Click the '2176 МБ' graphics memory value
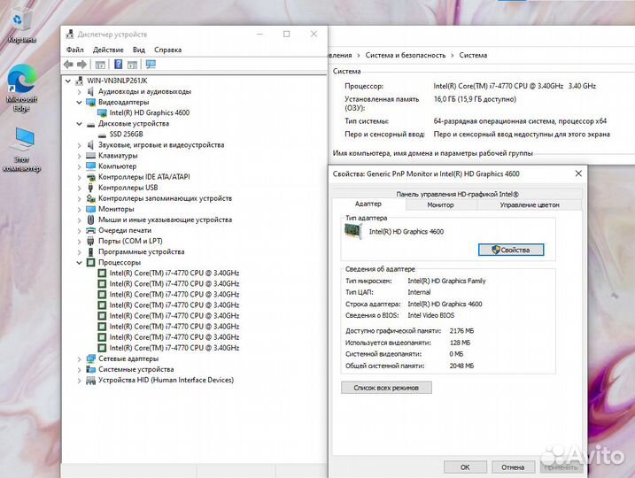635x478 pixels. click(461, 331)
